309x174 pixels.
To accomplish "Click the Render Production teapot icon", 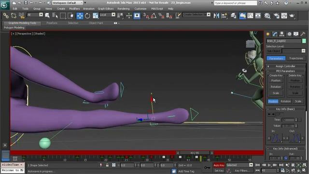I will (x=292, y=15).
